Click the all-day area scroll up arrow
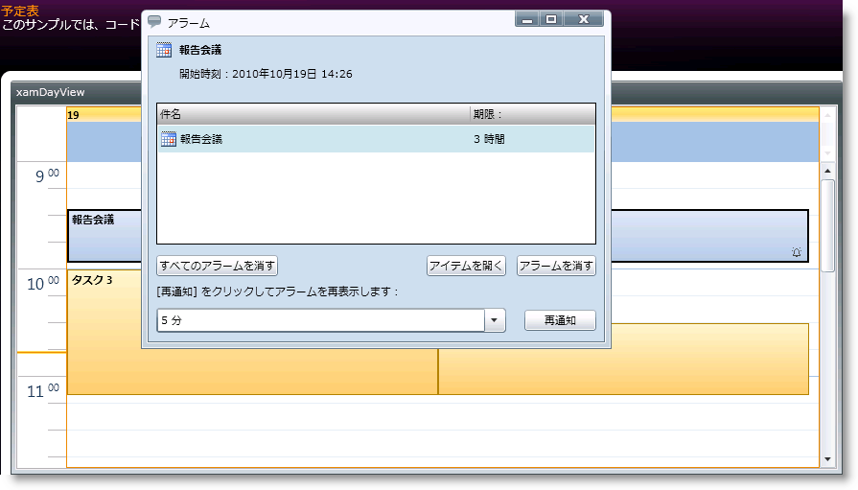 point(827,115)
